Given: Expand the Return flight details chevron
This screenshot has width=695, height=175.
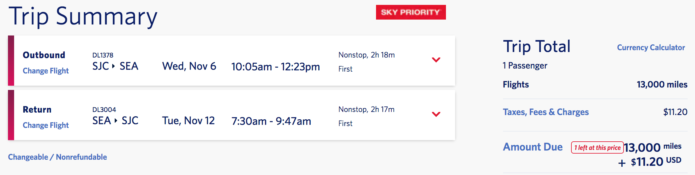Looking at the screenshot, I should (x=436, y=114).
